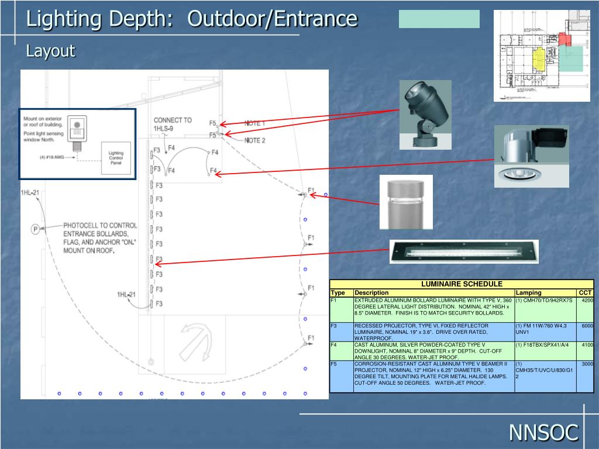Select the recessed downlight fixture photo
The image size is (599, 449).
coord(531,156)
